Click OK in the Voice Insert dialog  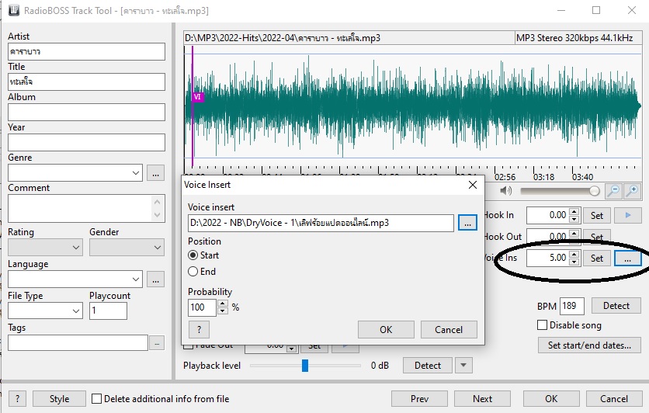(x=386, y=329)
